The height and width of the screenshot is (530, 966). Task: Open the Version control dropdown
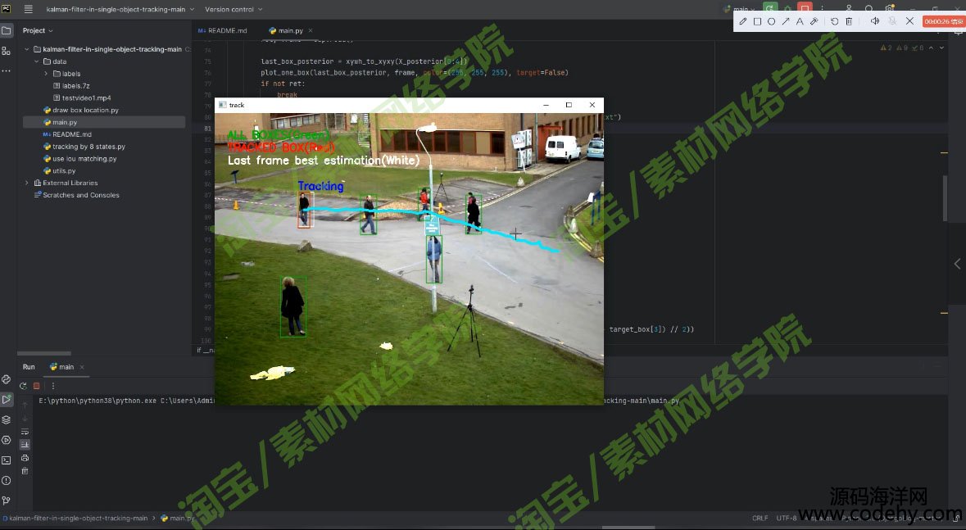(234, 9)
